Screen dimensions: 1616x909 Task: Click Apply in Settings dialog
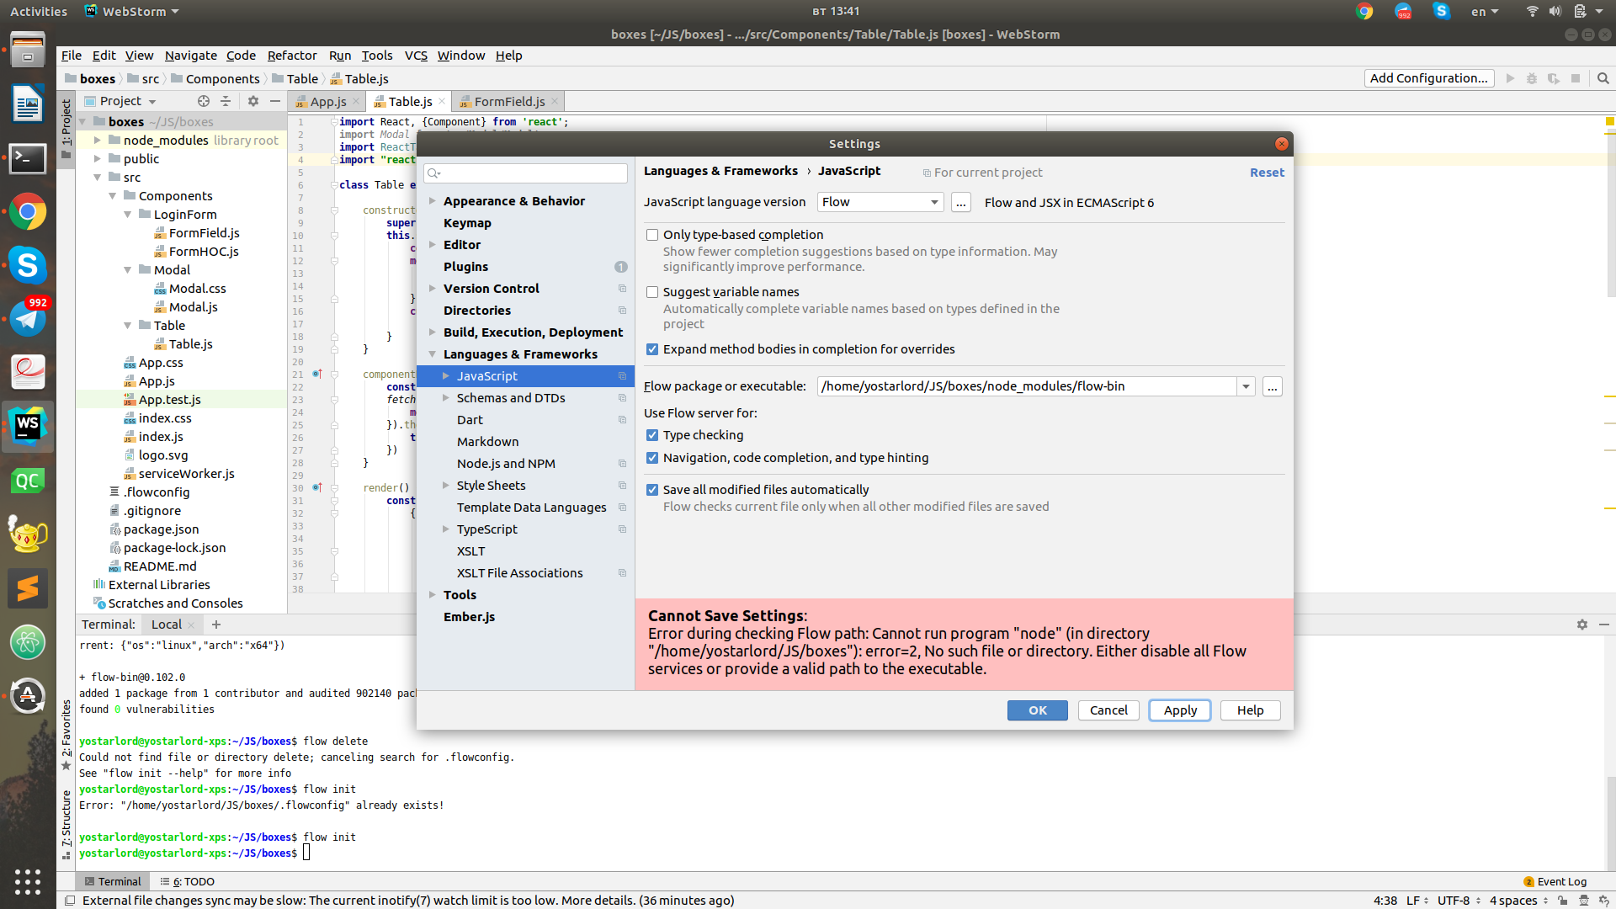point(1180,710)
